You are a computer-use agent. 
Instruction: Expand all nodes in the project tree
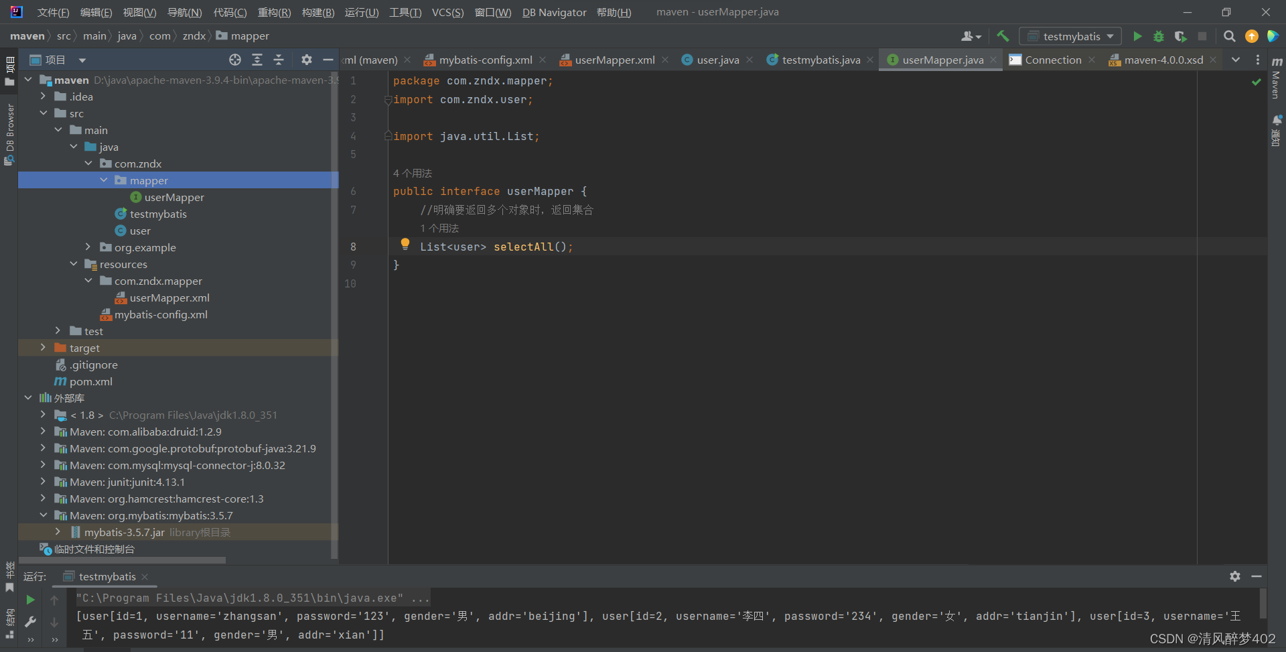point(257,60)
